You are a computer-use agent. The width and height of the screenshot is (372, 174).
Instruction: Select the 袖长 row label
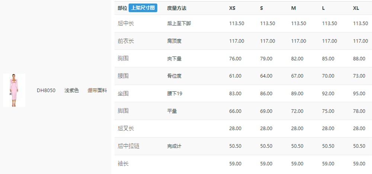point(123,164)
